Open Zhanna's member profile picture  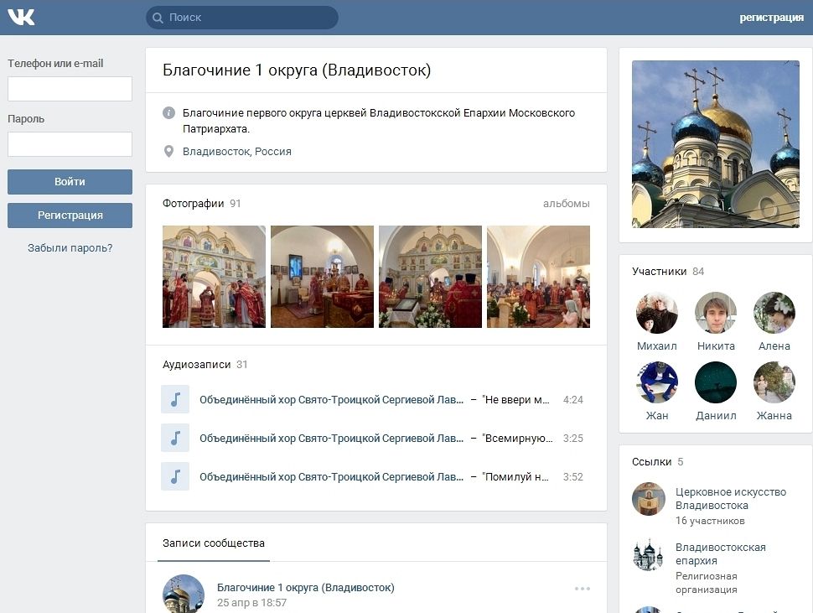[x=774, y=382]
